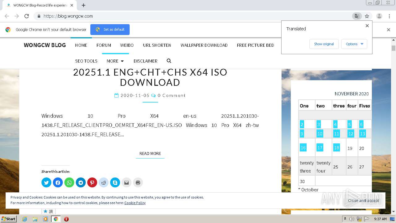Open Windows Explorer folder in taskbar
The image size is (396, 223).
coord(35,219)
